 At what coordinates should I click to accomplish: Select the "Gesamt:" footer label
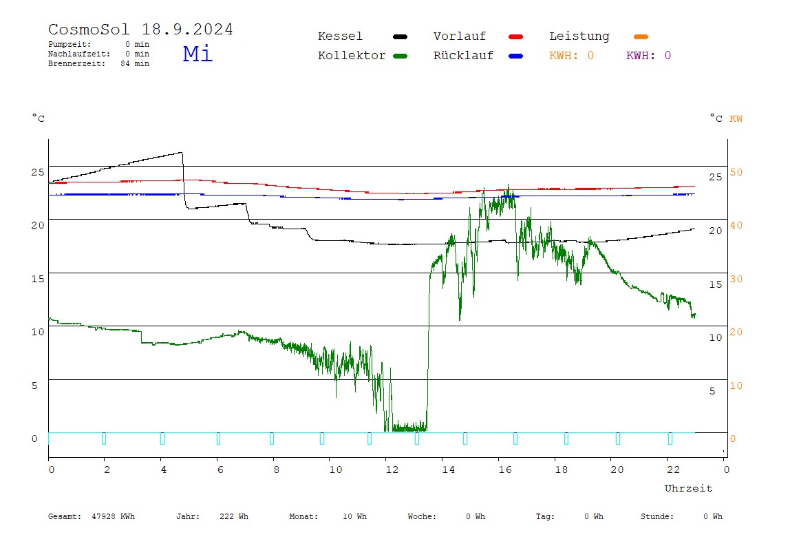(x=65, y=516)
